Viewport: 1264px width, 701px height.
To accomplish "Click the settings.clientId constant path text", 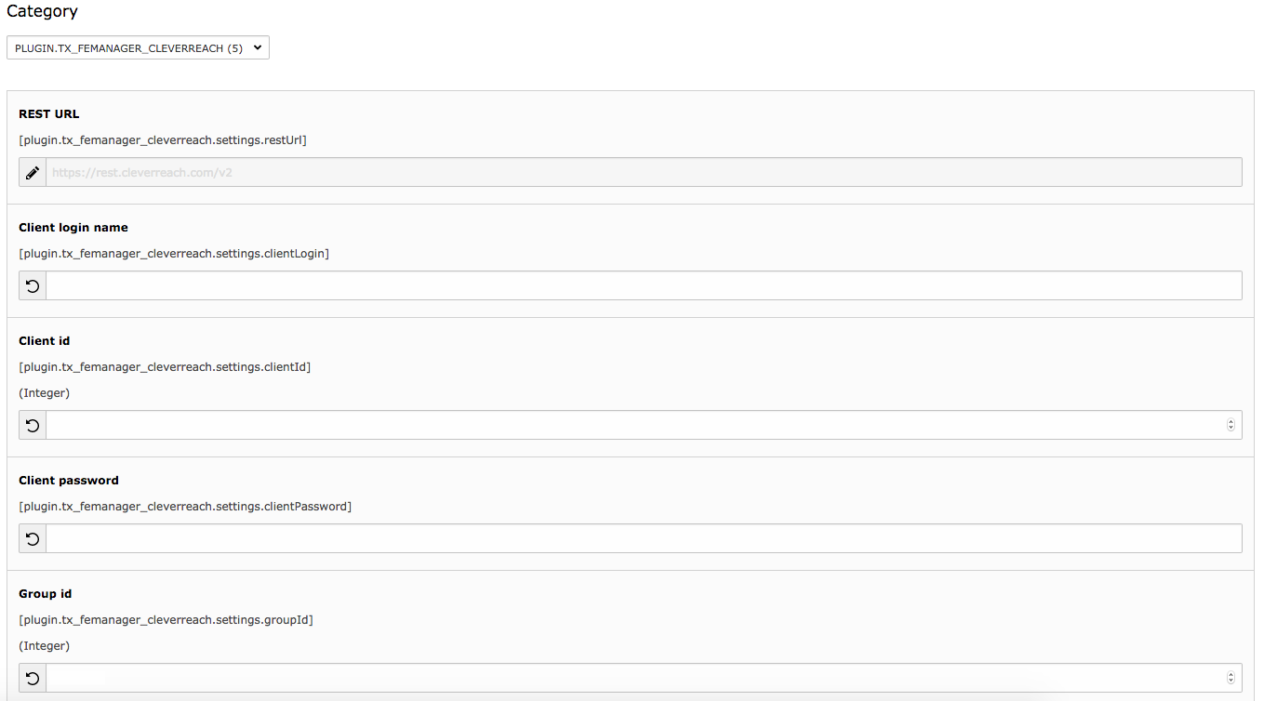I will 165,367.
